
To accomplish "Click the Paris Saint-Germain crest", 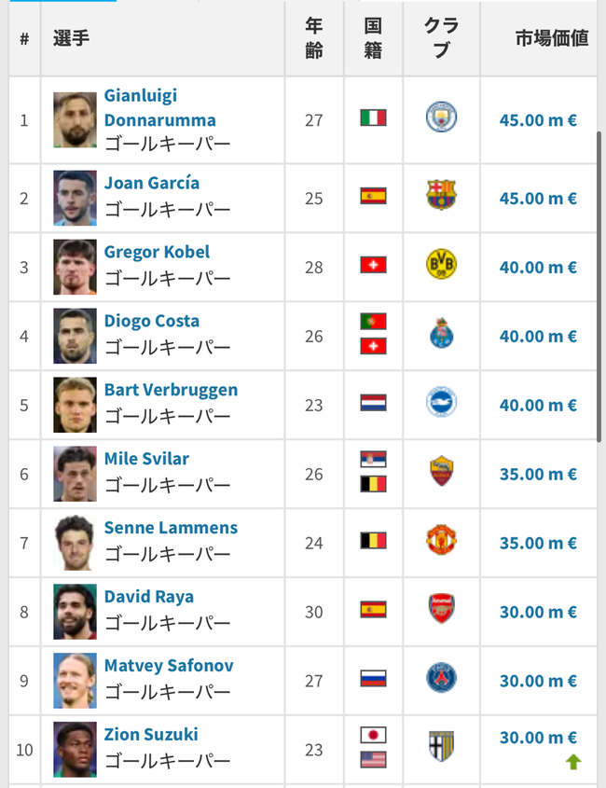I will pos(441,677).
